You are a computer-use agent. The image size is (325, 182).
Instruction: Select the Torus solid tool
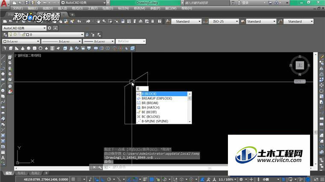pos(41,48)
